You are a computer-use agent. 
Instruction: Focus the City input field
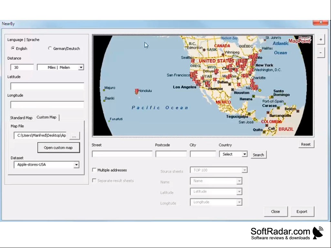[x=203, y=154]
